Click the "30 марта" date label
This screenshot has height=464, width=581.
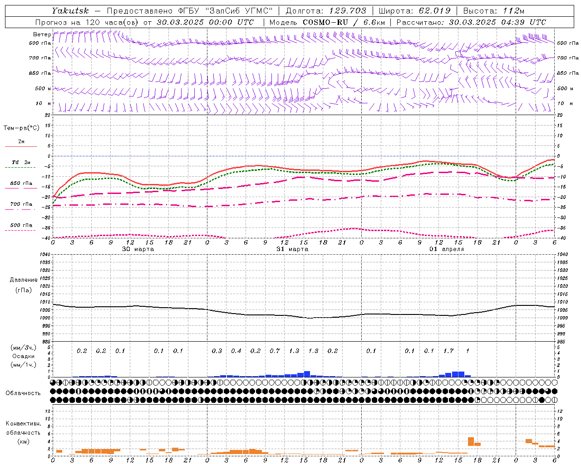tap(138, 249)
